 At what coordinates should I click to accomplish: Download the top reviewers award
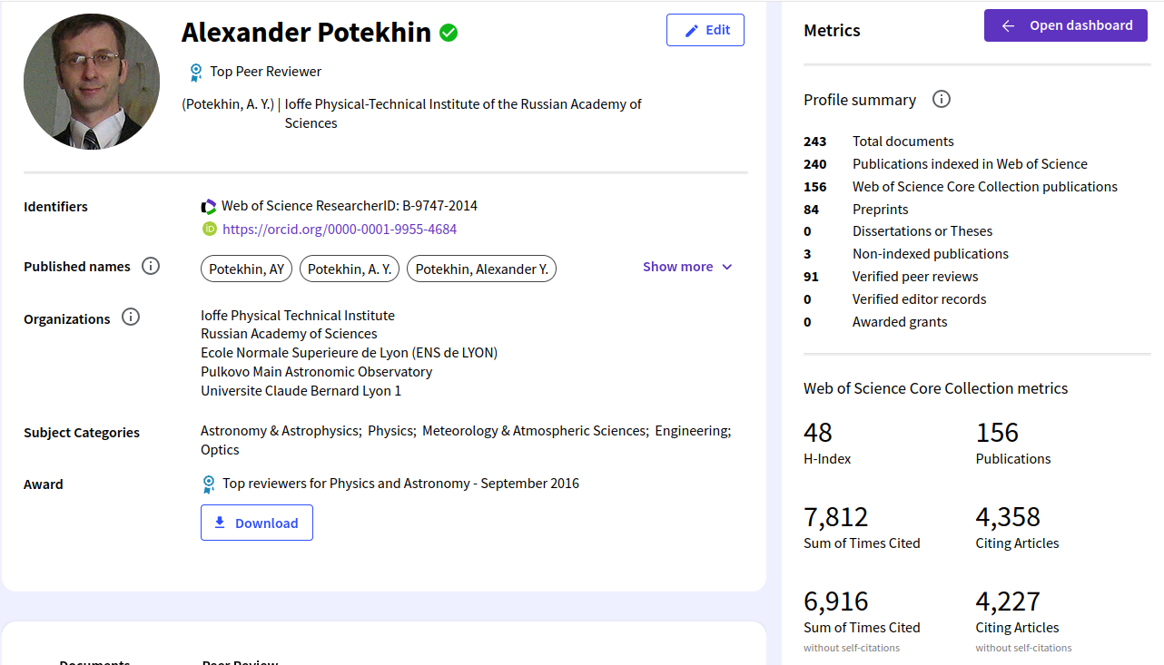coord(257,523)
